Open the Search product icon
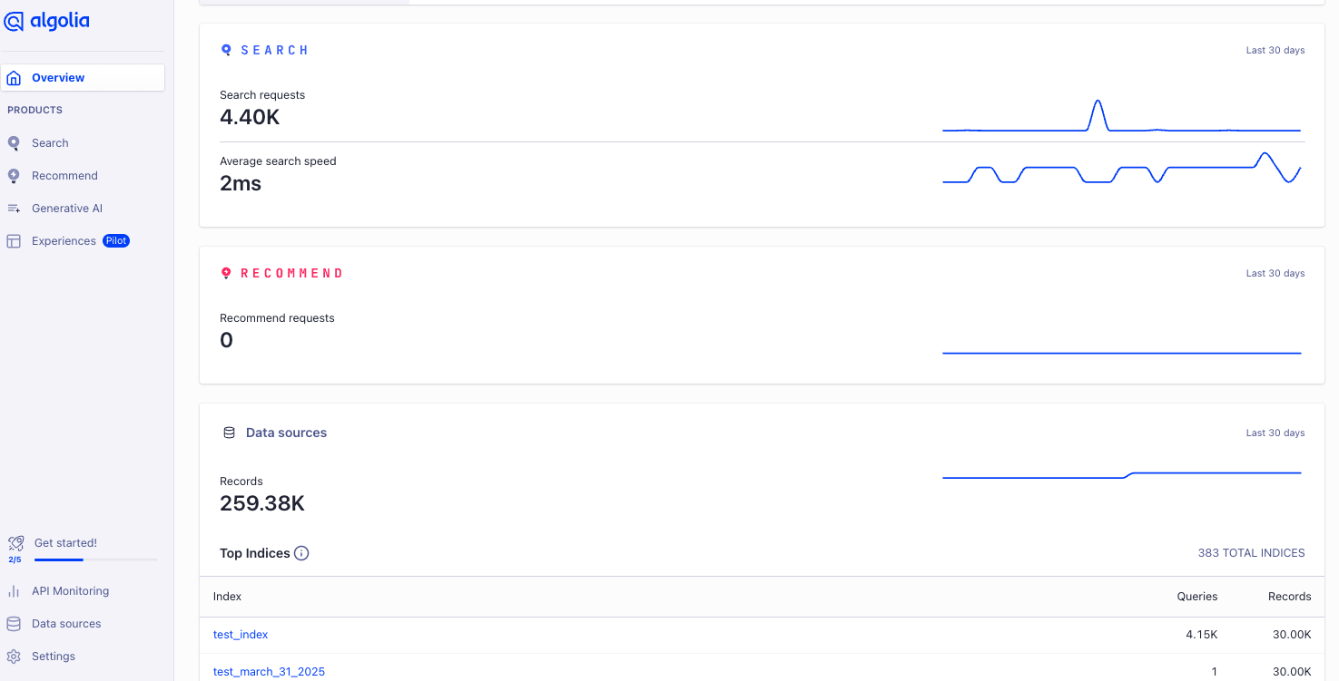 [x=14, y=143]
